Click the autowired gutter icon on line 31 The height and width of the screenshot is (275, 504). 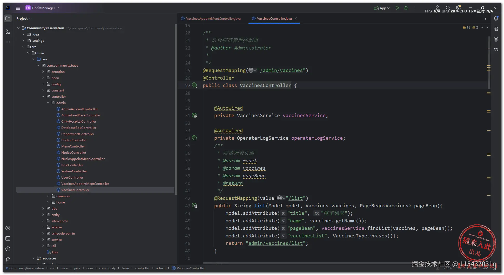(x=194, y=115)
